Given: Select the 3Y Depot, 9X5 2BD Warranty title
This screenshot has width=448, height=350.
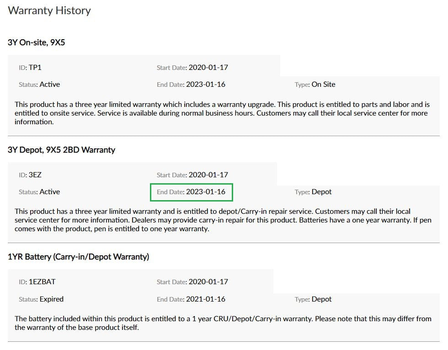Looking at the screenshot, I should (61, 150).
